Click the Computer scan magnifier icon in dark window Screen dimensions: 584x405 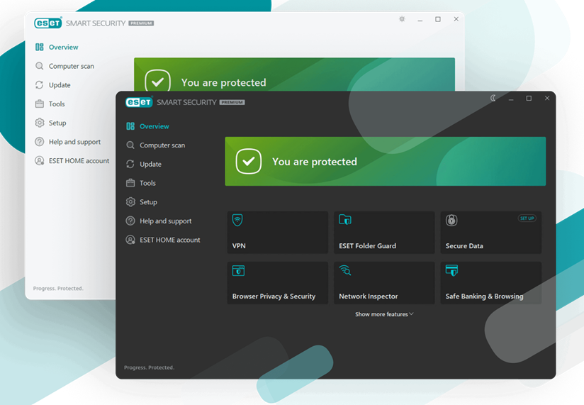tap(130, 145)
